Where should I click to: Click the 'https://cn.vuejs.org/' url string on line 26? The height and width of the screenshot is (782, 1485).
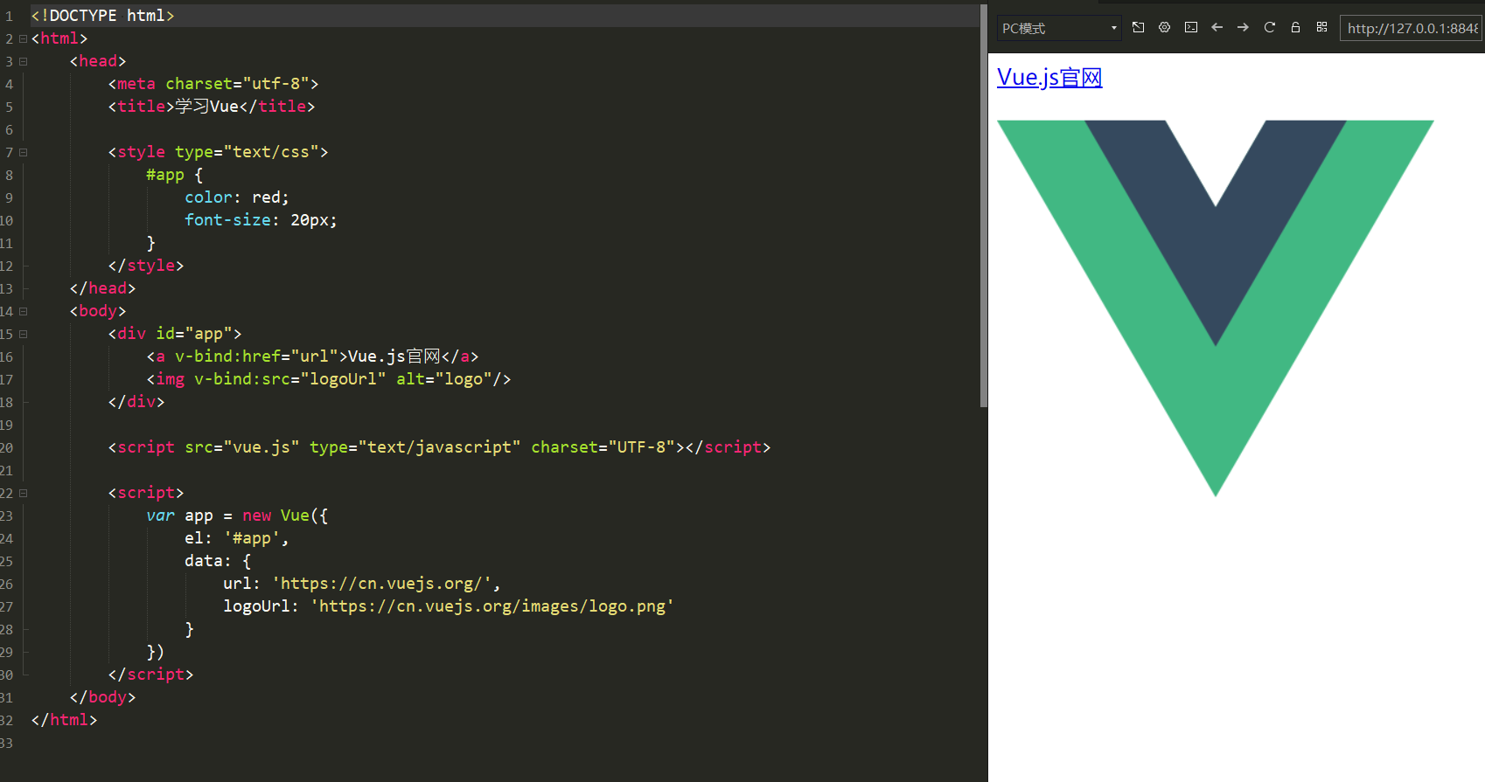(381, 584)
